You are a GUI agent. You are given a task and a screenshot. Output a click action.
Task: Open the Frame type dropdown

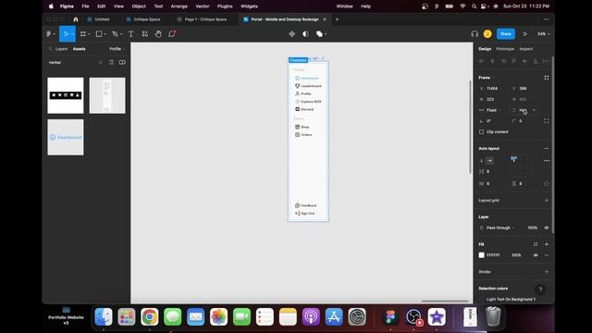click(x=486, y=78)
